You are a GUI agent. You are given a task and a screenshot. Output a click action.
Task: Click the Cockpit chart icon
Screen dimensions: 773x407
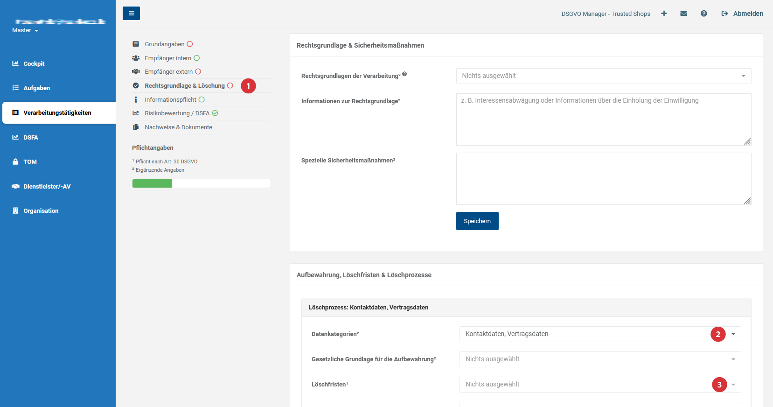tap(15, 63)
